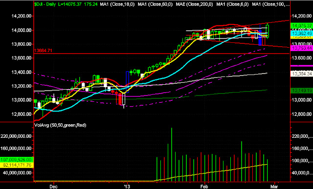This screenshot has width=313, height=189.
Task: Select the MAE (Close,200,0) indicator label
Action: [x=195, y=4]
